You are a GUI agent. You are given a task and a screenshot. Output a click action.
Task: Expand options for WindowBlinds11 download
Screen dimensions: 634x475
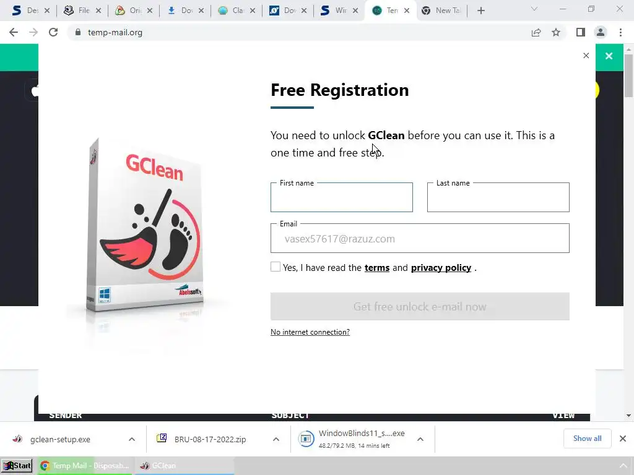[420, 439]
